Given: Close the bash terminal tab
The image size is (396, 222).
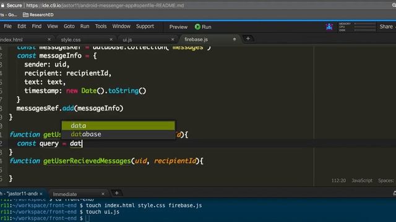Looking at the screenshot, I should click(x=41, y=194).
